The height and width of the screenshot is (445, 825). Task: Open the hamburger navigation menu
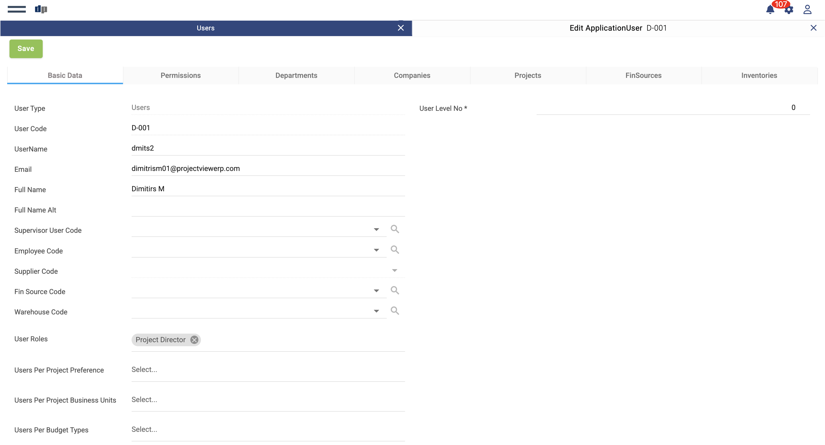17,9
